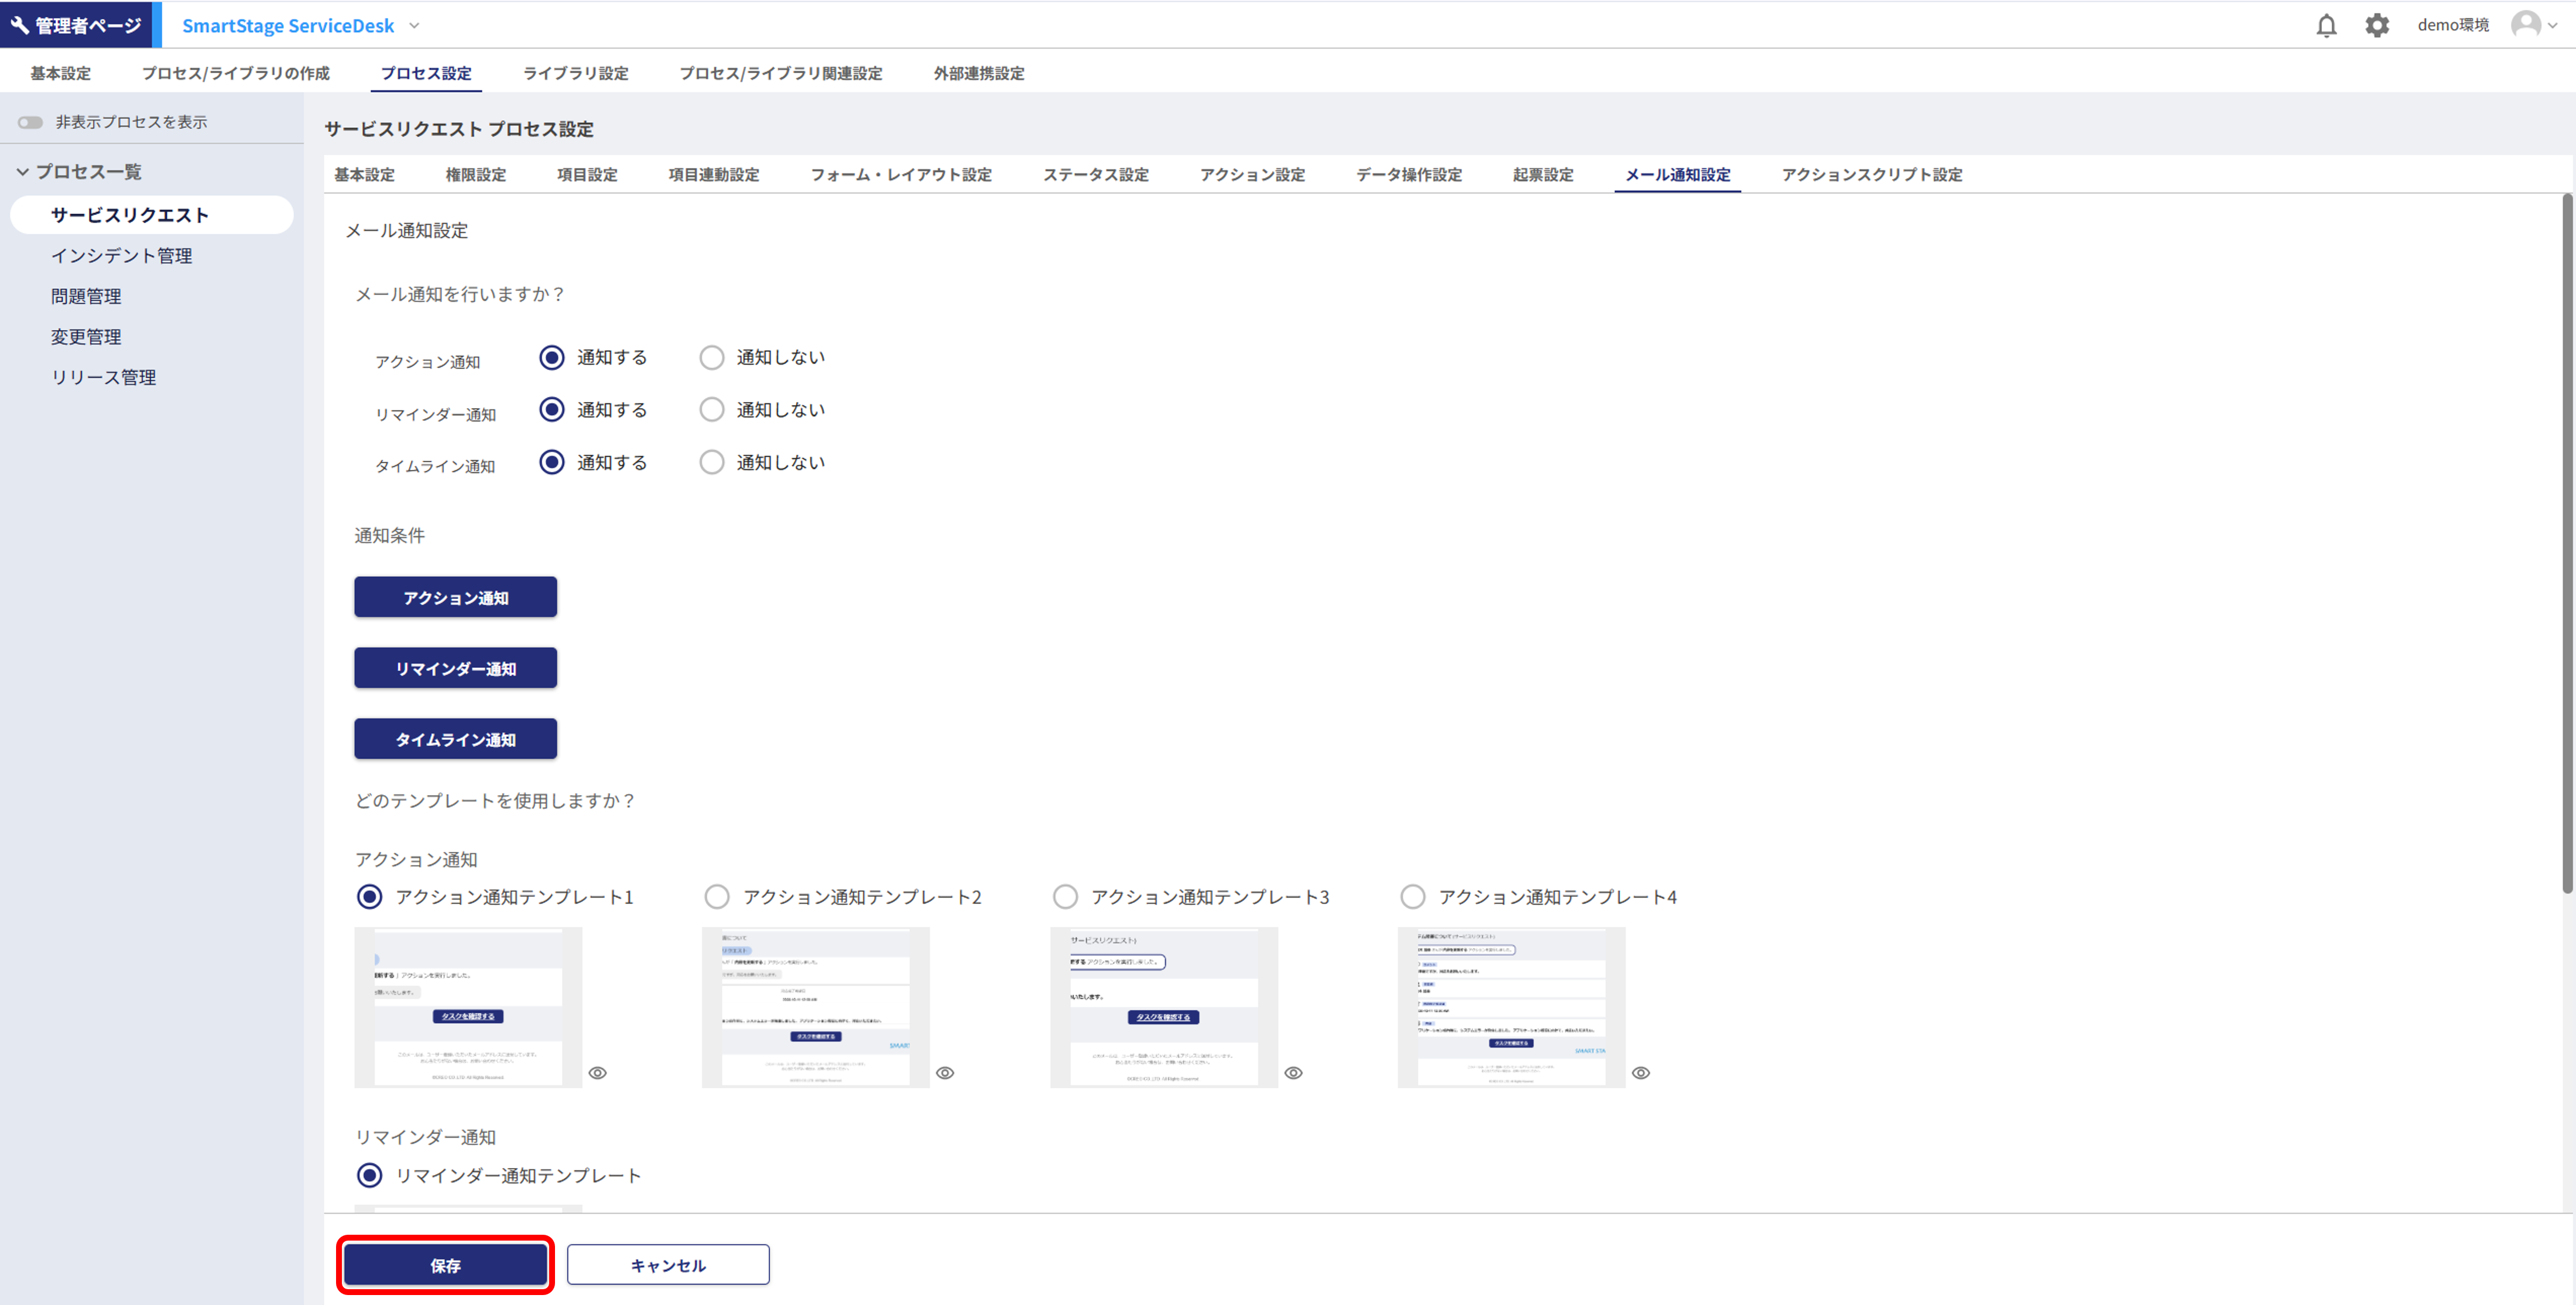Preview action notification template 4 eye icon
Viewport: 2576px width, 1305px height.
pos(1641,1073)
